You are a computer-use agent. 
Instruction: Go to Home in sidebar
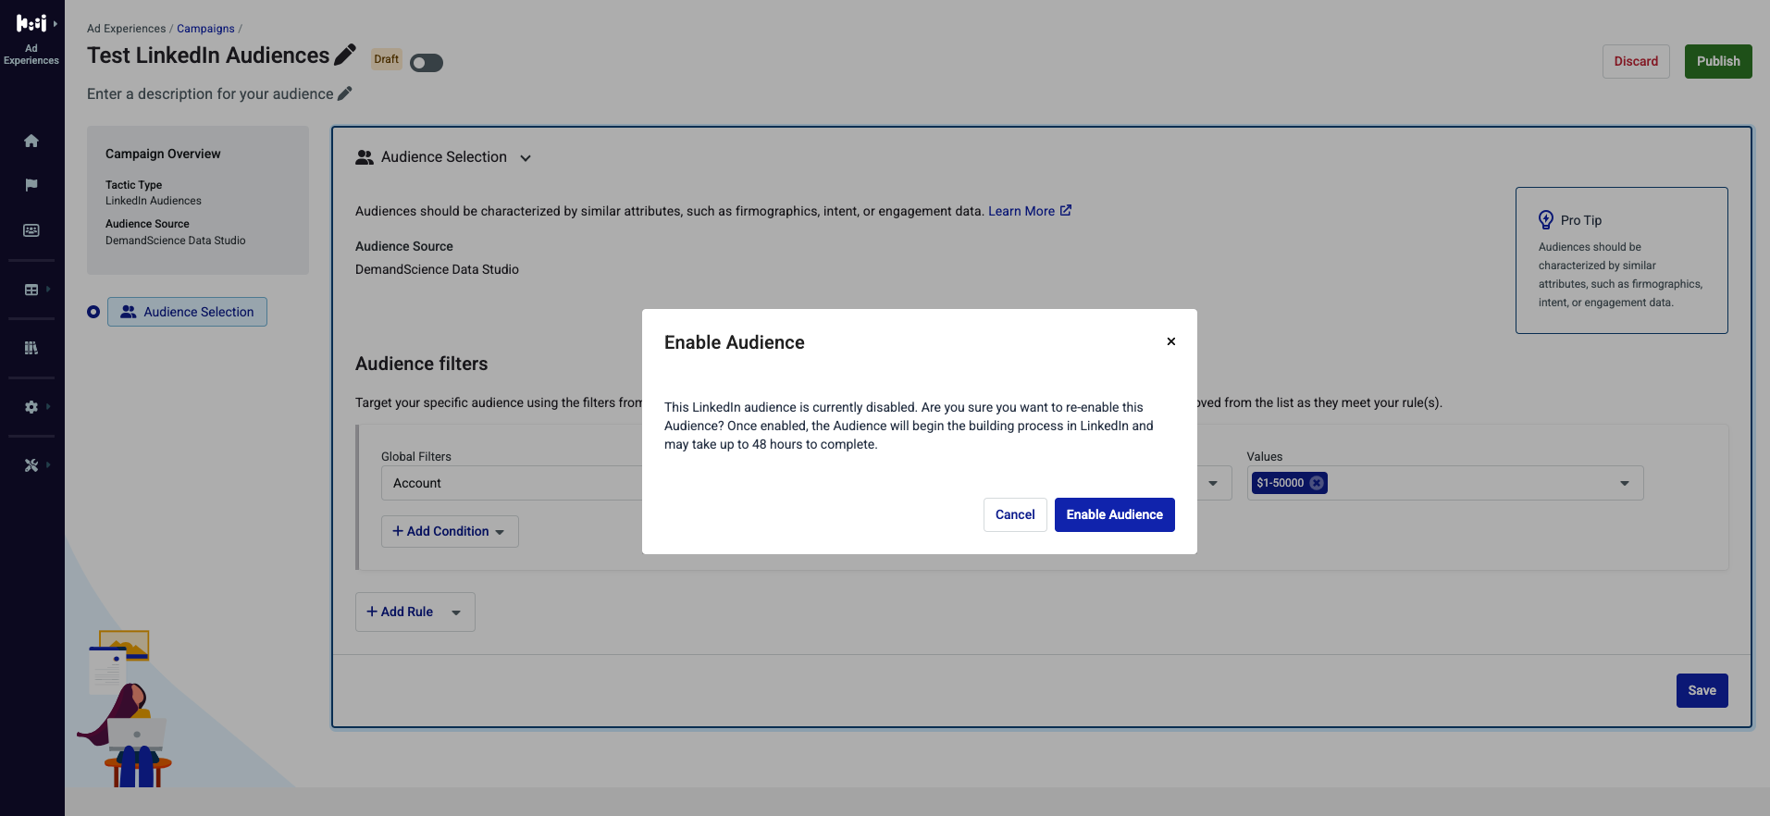(31, 141)
